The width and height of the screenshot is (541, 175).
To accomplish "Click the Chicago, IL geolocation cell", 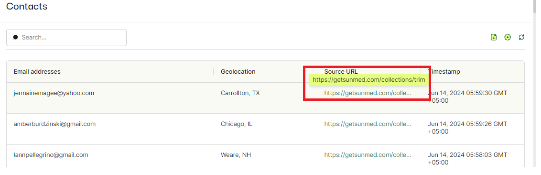I will [x=237, y=124].
